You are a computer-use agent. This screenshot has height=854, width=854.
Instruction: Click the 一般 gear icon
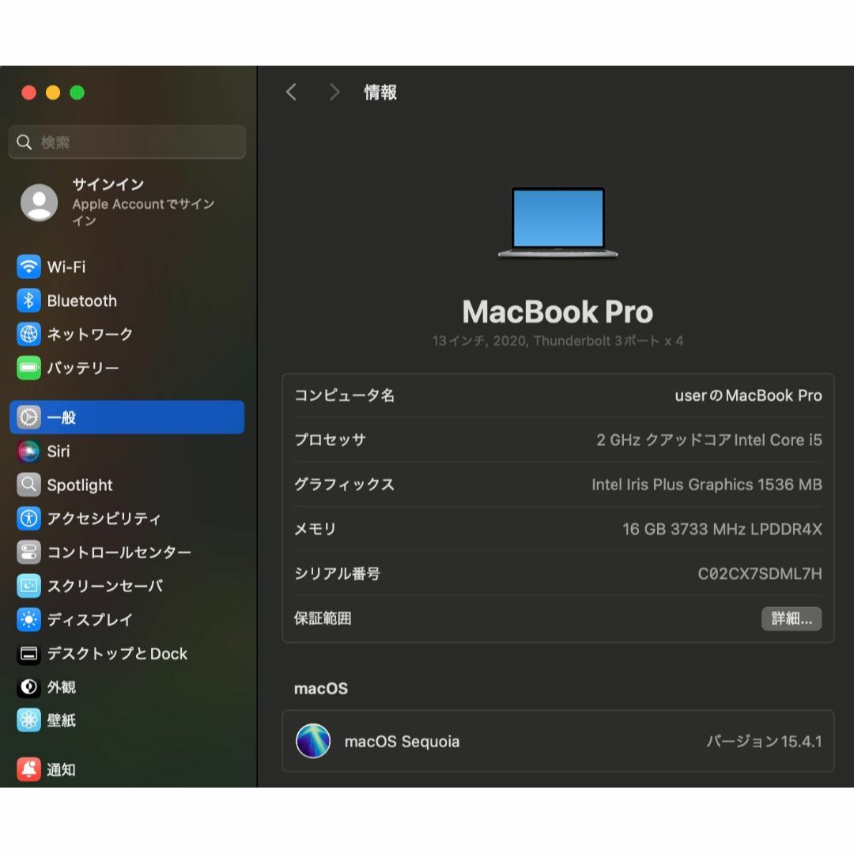28,418
